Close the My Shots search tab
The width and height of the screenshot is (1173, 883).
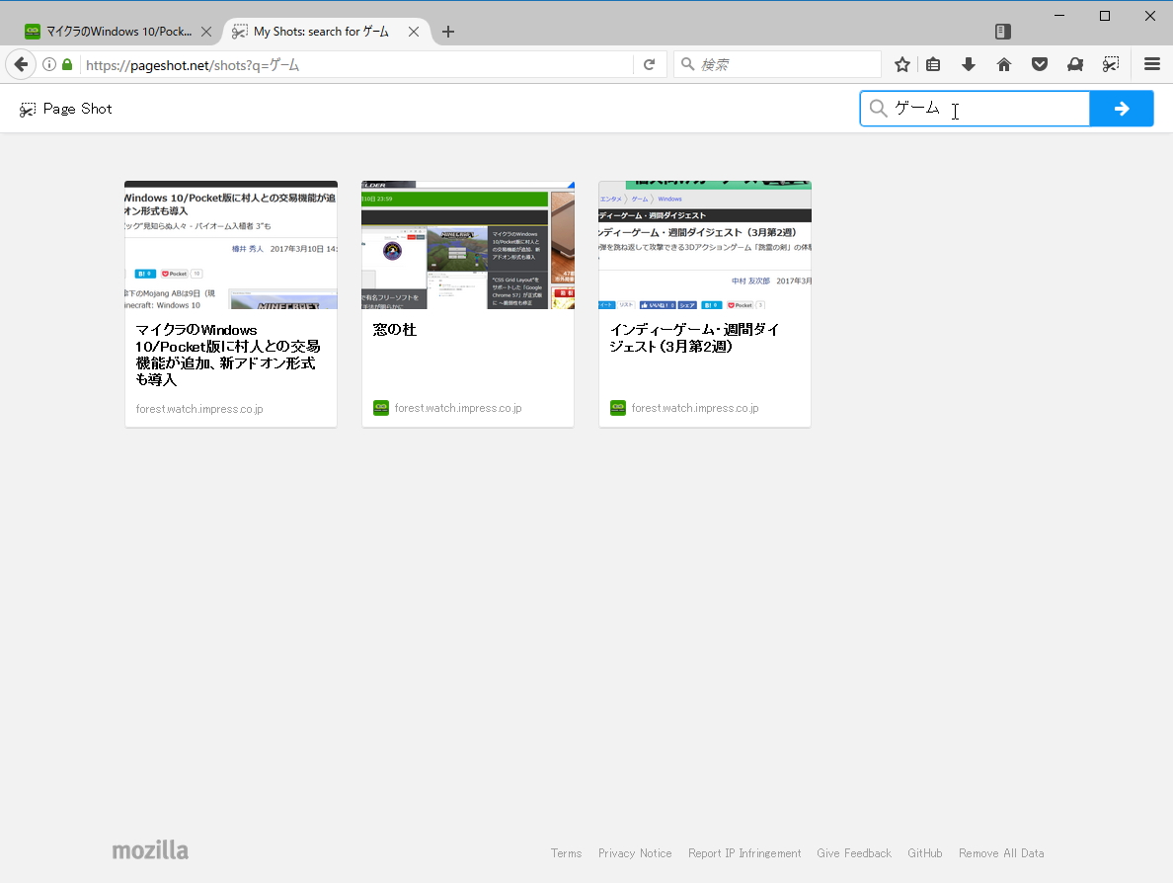pyautogui.click(x=413, y=32)
